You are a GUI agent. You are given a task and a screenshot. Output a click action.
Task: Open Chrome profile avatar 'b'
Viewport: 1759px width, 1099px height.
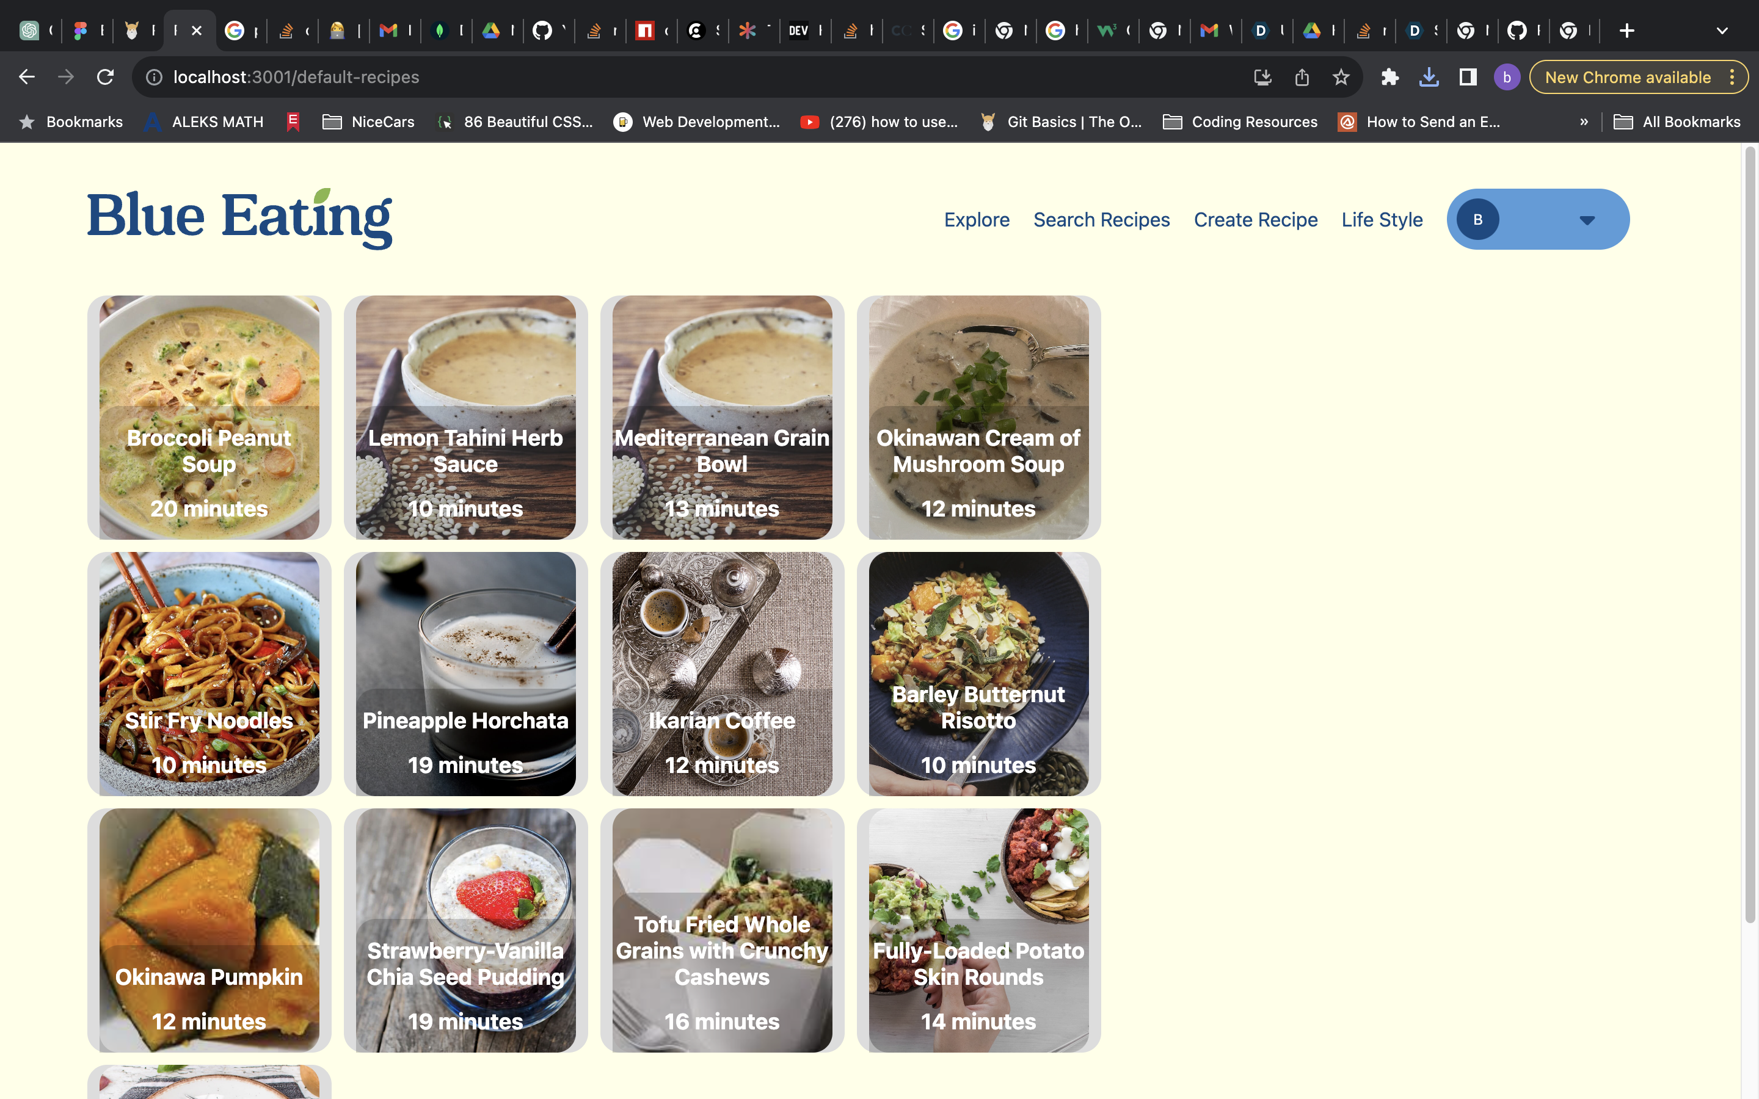[1507, 77]
